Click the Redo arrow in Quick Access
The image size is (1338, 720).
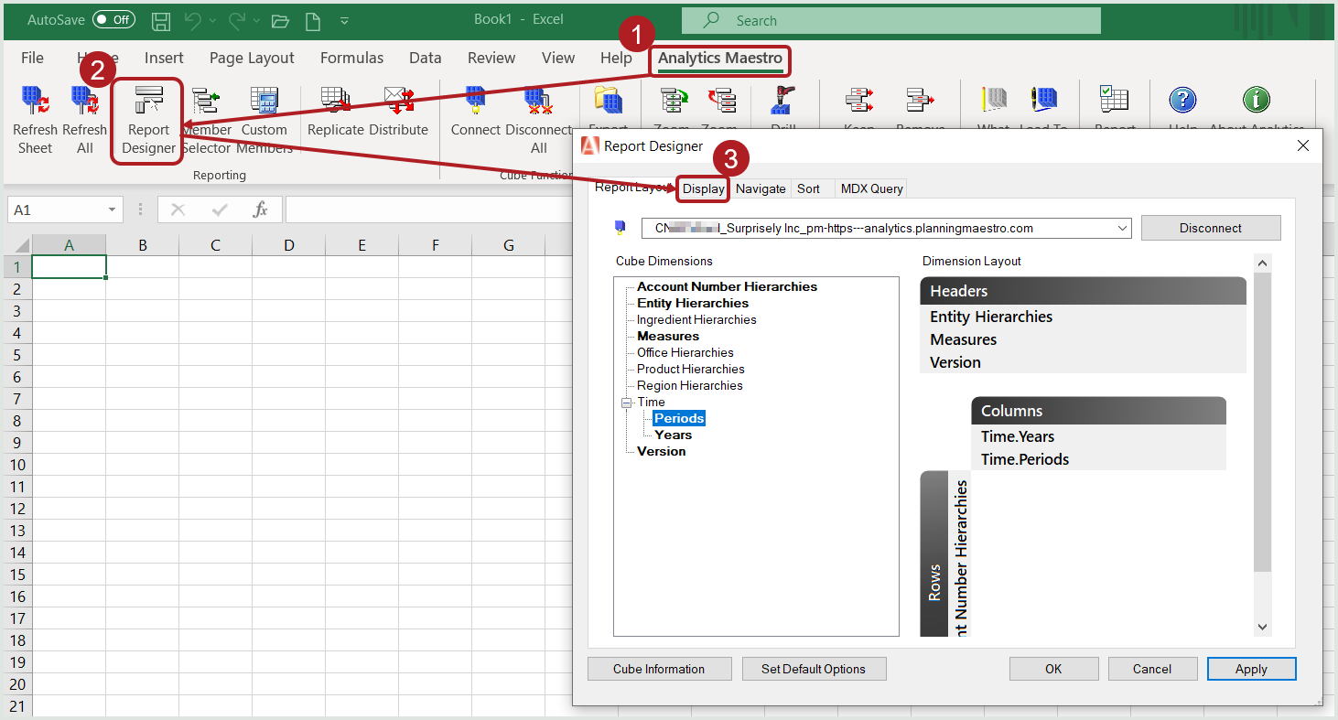click(236, 20)
